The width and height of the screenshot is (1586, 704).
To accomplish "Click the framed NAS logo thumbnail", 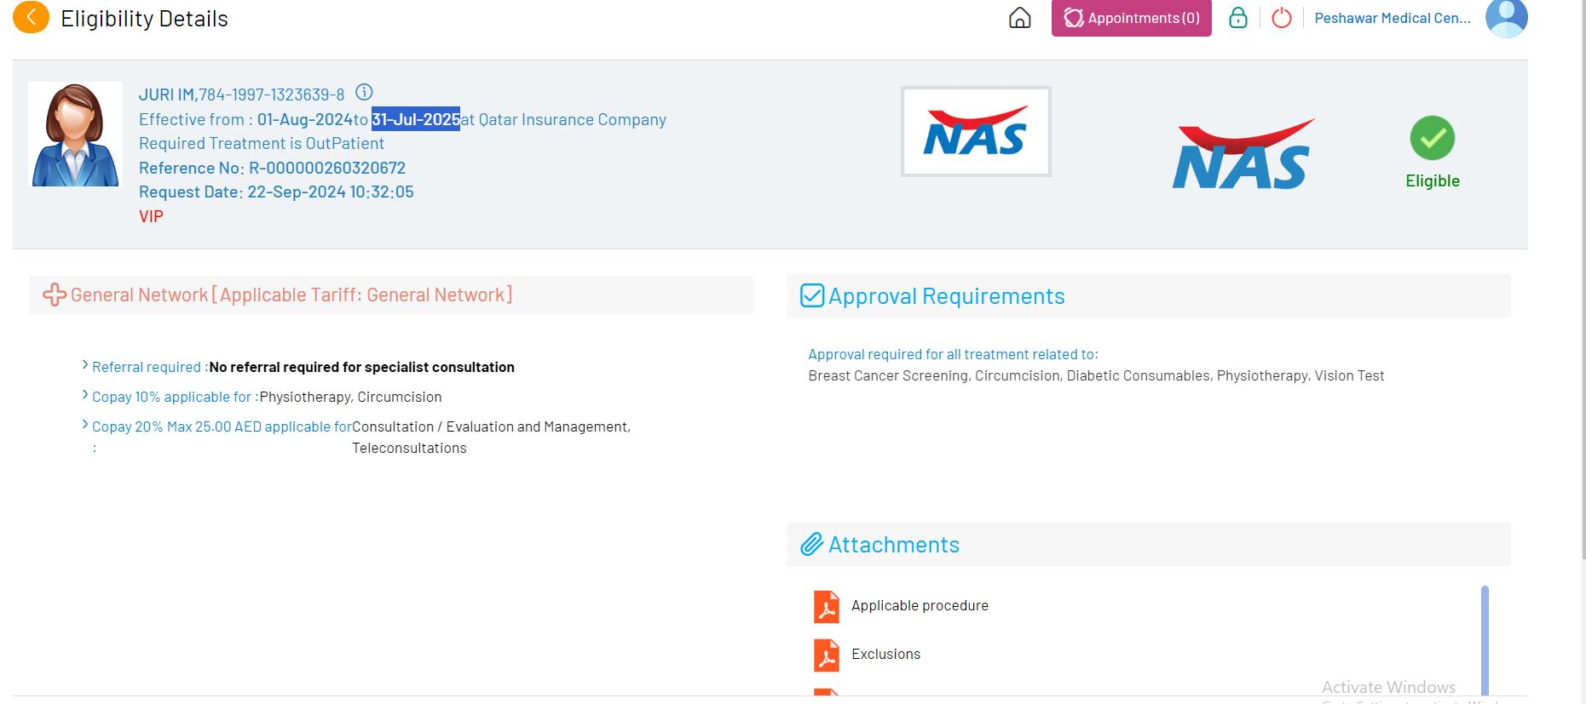I will pos(975,132).
